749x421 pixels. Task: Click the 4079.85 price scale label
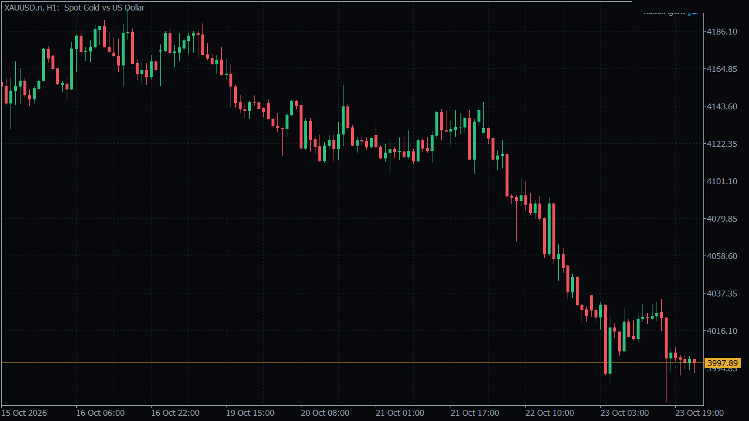(x=722, y=219)
